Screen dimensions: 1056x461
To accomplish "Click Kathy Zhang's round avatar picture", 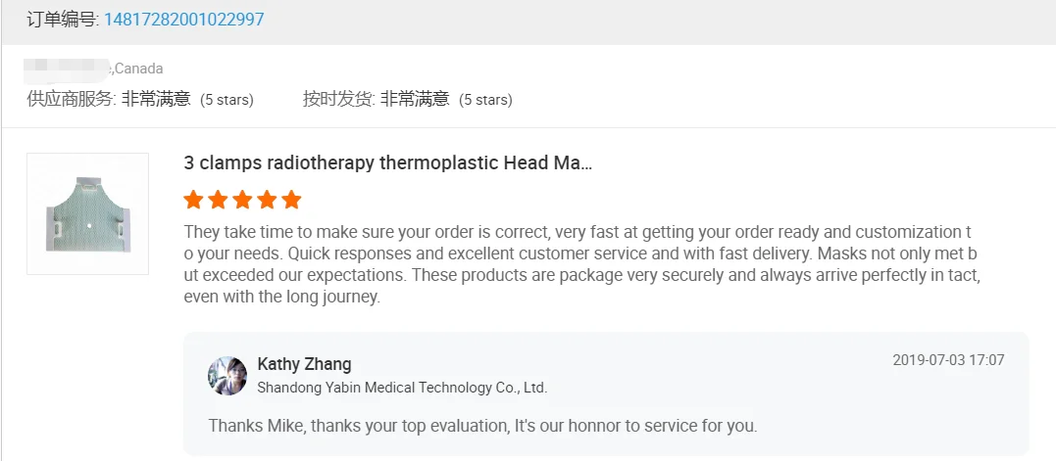I will coord(227,376).
